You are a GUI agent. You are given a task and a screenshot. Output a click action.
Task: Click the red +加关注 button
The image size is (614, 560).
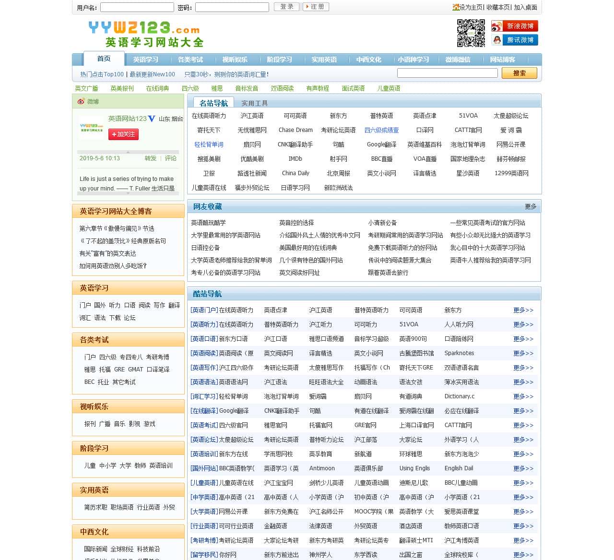point(123,134)
